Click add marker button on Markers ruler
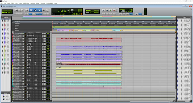The width and height of the screenshot is (193, 103). [51, 30]
